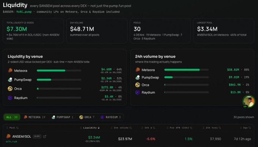Click the Meteora logo under Liquidity by venue
Image resolution: width=258 pixels, height=147 pixels.
[10, 70]
